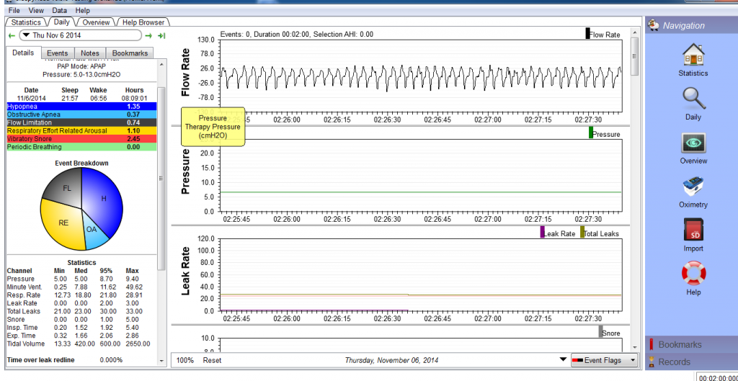Click the 100% zoom button
The height and width of the screenshot is (381, 738).
185,360
